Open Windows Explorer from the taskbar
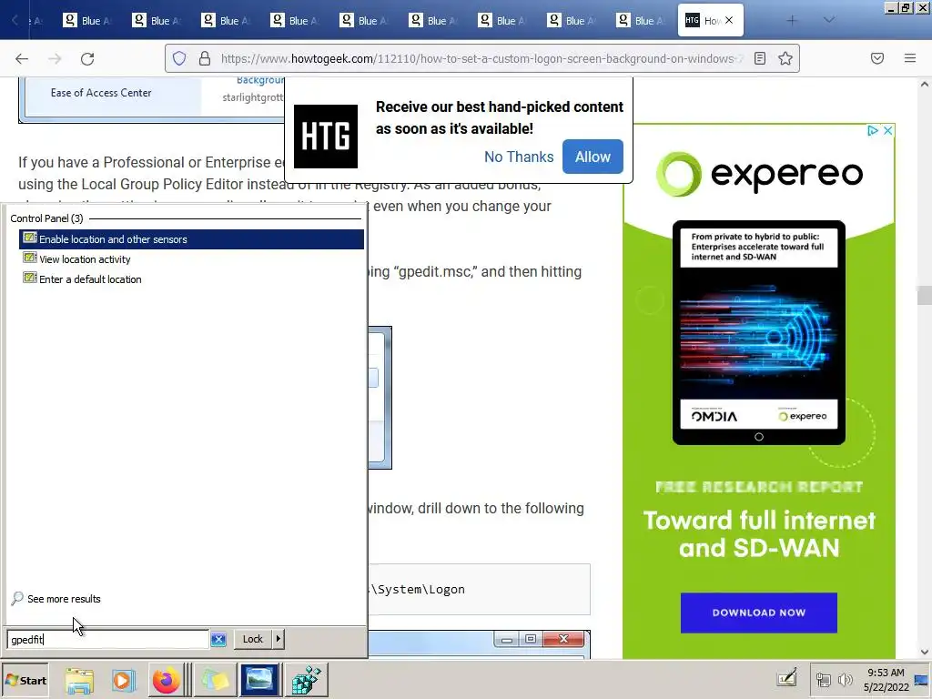 [79, 681]
